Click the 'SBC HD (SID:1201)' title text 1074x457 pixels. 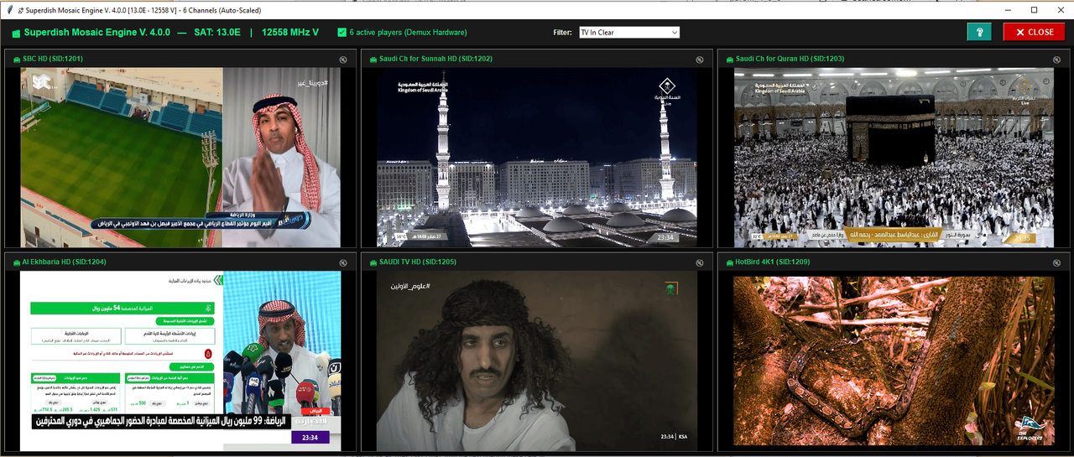pyautogui.click(x=53, y=60)
